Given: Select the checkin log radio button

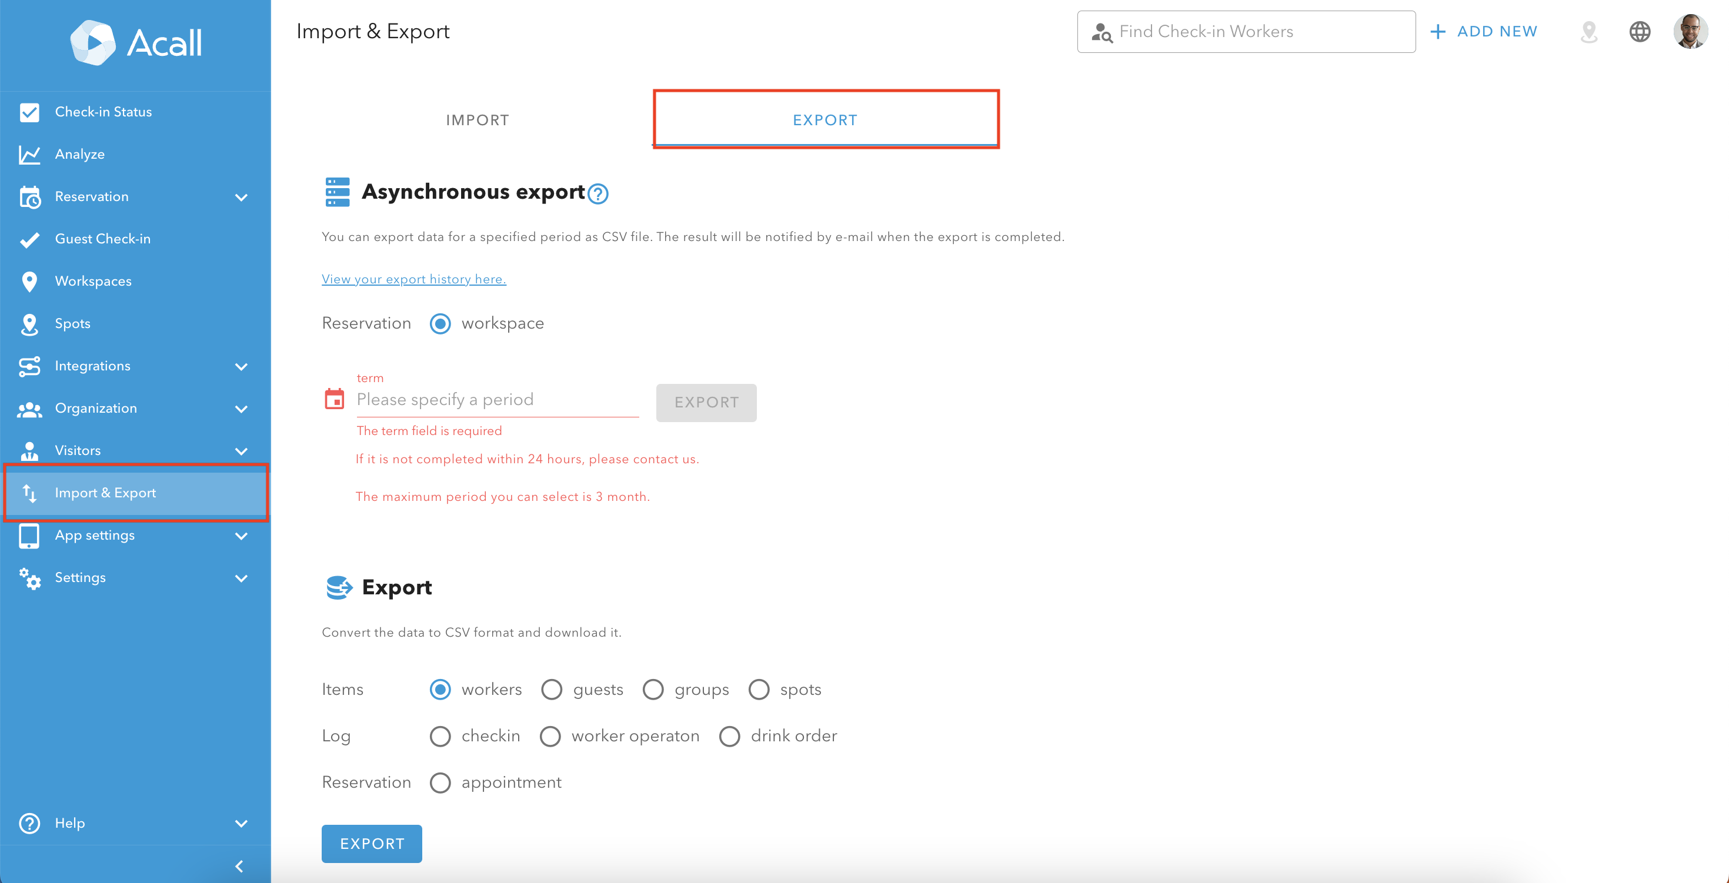Looking at the screenshot, I should click(x=440, y=736).
